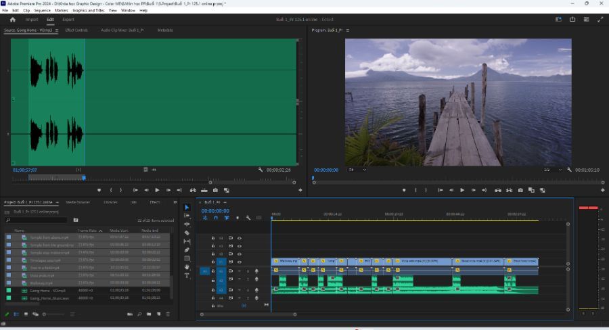Open the Graphics and Titles menu
Image resolution: width=609 pixels, height=330 pixels.
[x=89, y=11]
